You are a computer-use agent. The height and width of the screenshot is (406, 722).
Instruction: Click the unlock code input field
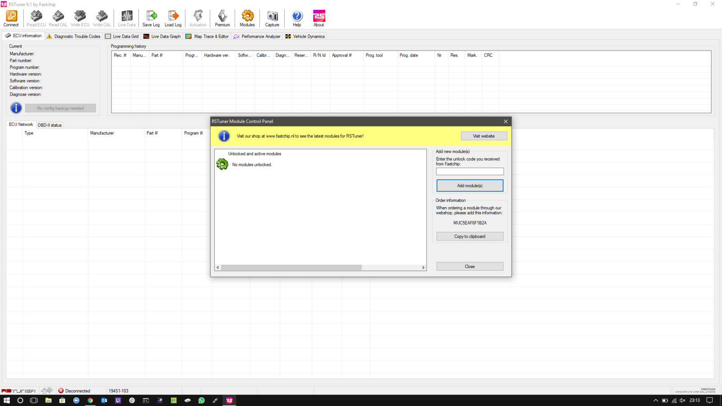[x=470, y=171]
